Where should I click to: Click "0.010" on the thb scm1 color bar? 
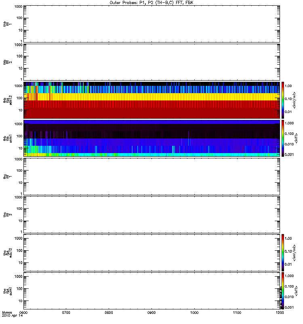click(x=289, y=144)
